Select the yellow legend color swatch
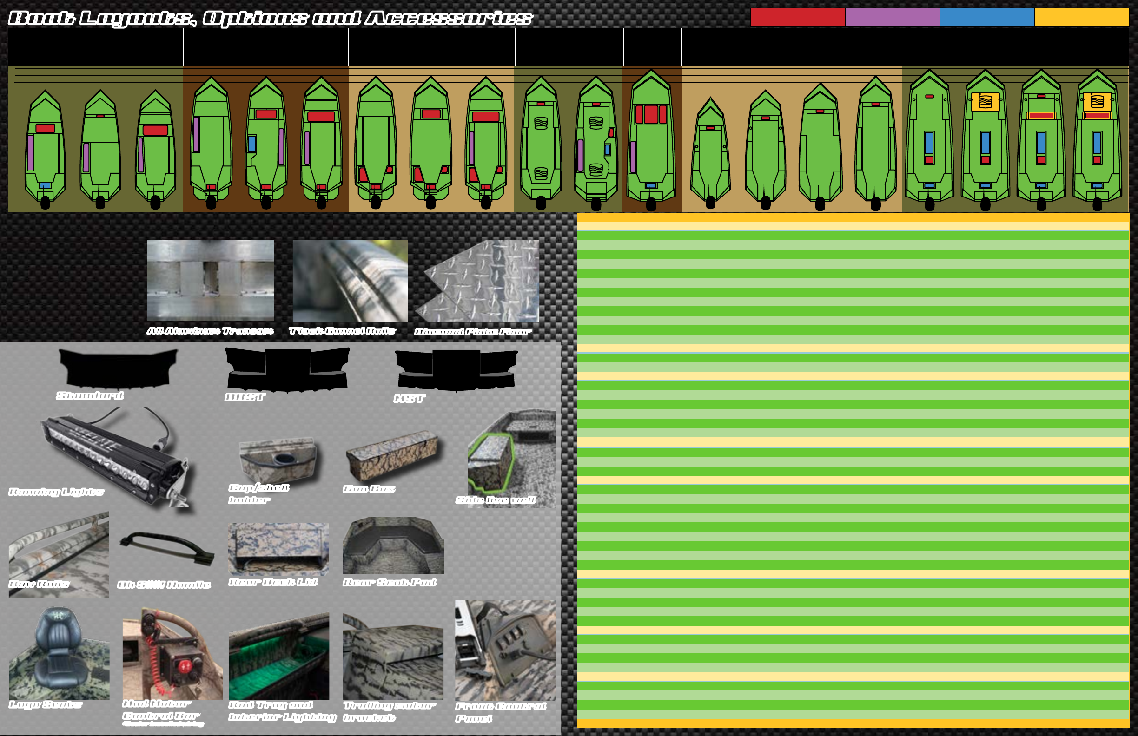Screen dimensions: 1138x736 [x=1081, y=18]
